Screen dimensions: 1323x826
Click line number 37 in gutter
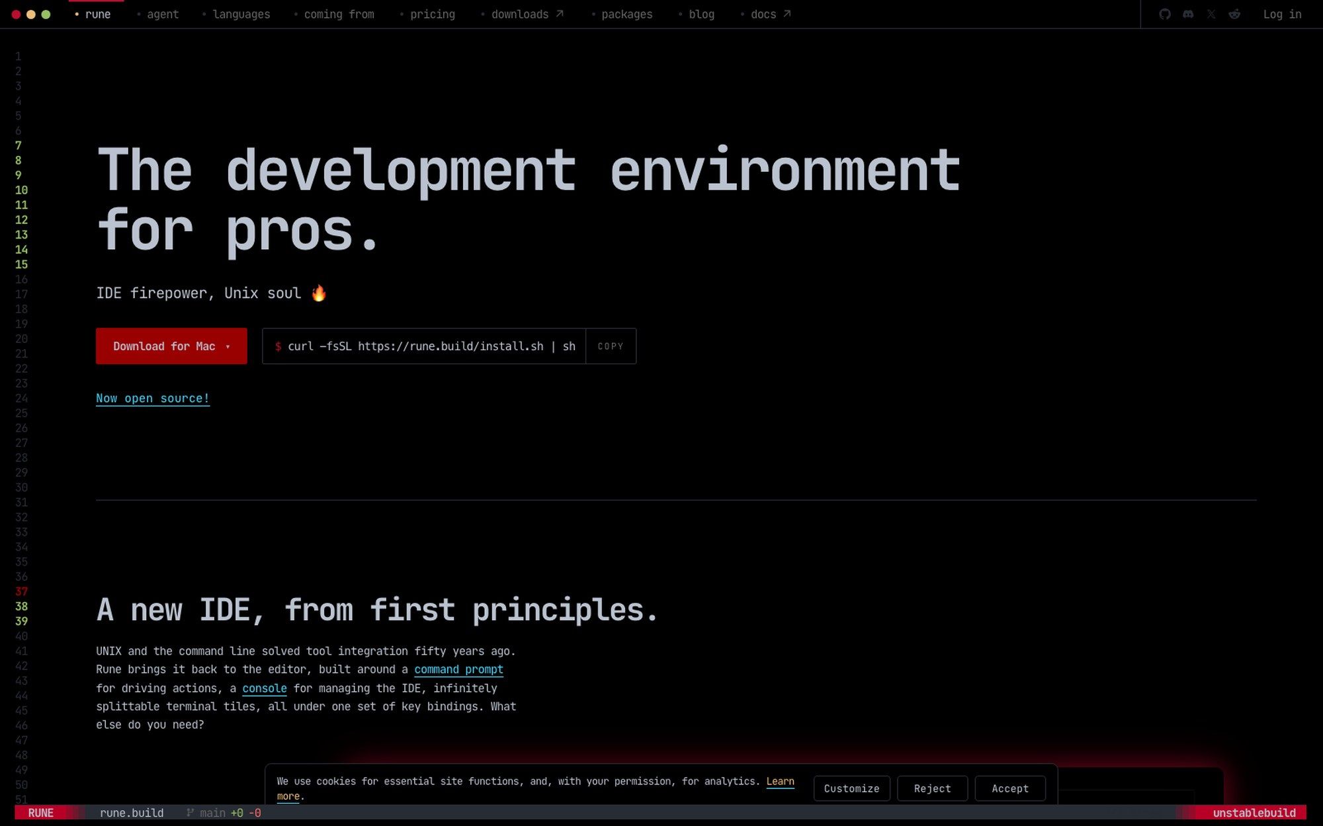click(21, 591)
